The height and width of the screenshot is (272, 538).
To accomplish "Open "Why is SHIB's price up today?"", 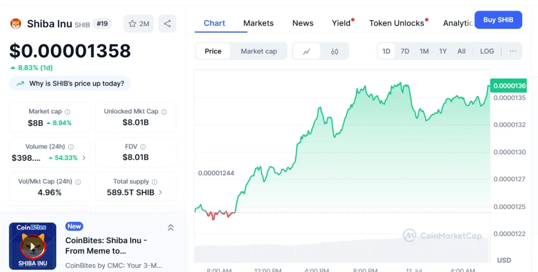I will 70,83.
